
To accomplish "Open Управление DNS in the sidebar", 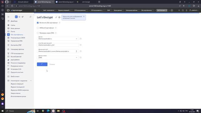I will (16, 41).
